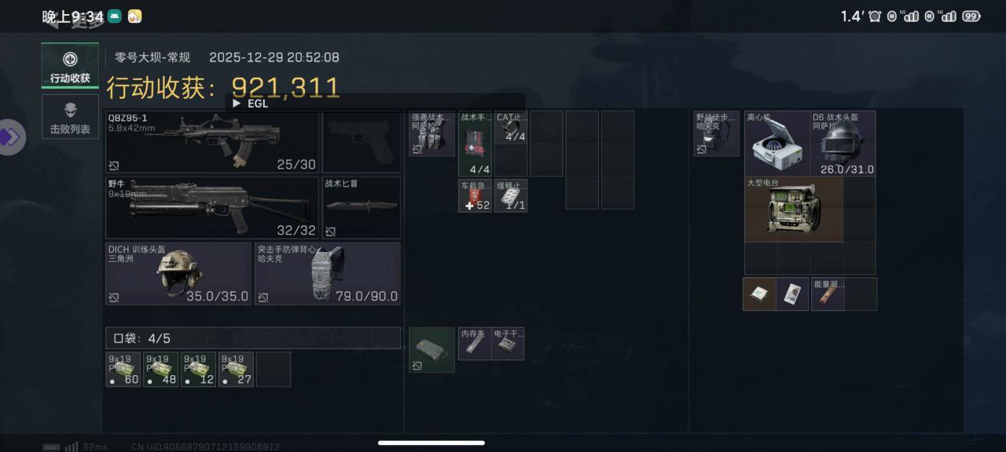Screen dimensions: 1006x452
Task: Select the 内存条 memory stick item
Action: 475,344
